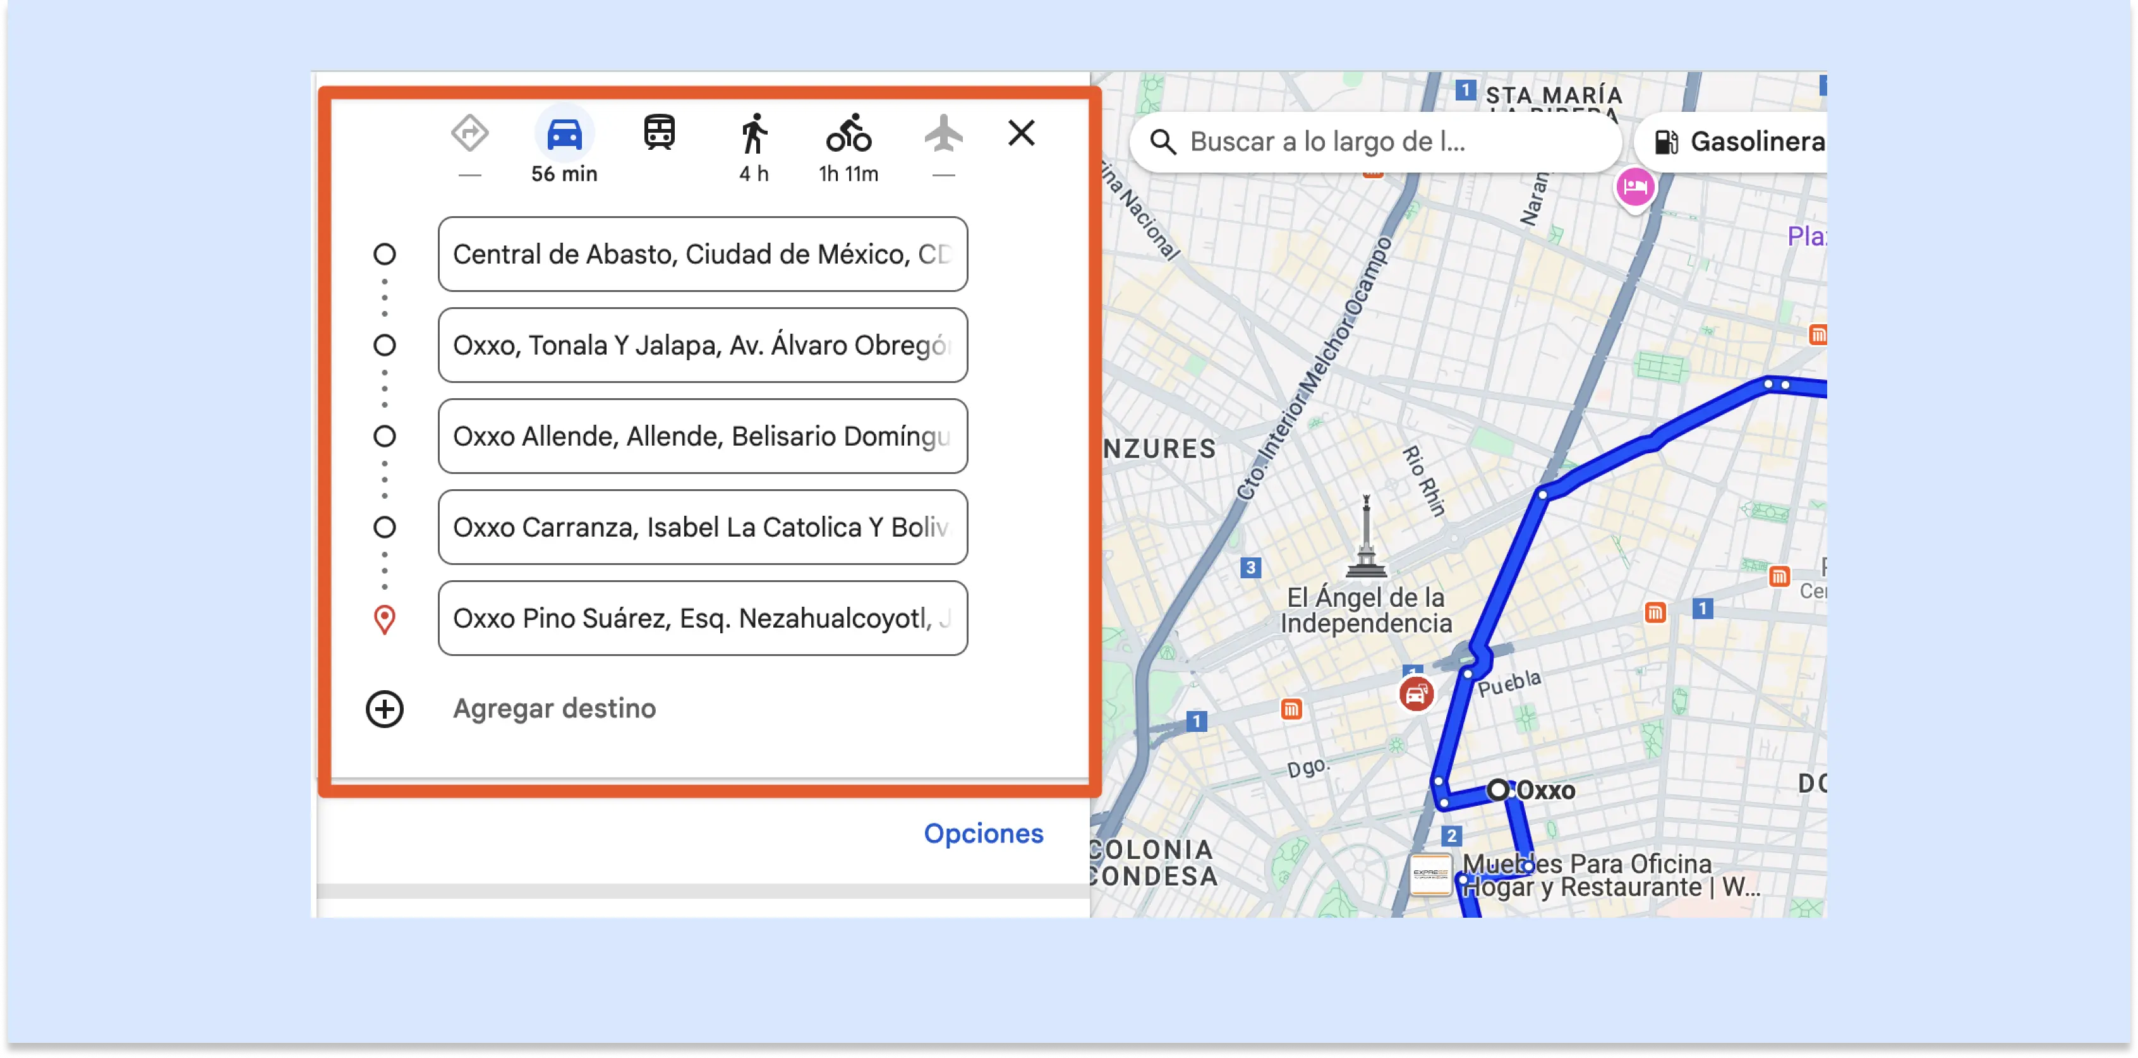The width and height of the screenshot is (2138, 1058).
Task: Click the Muebles Para Oficina business icon
Action: [x=1431, y=875]
